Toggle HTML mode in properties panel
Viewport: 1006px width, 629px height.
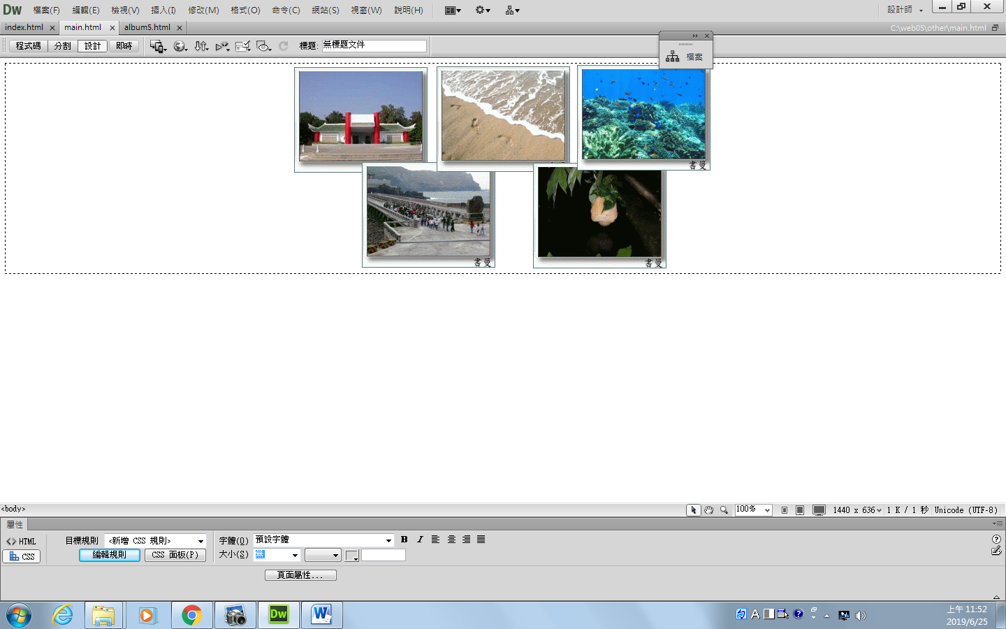[x=22, y=542]
